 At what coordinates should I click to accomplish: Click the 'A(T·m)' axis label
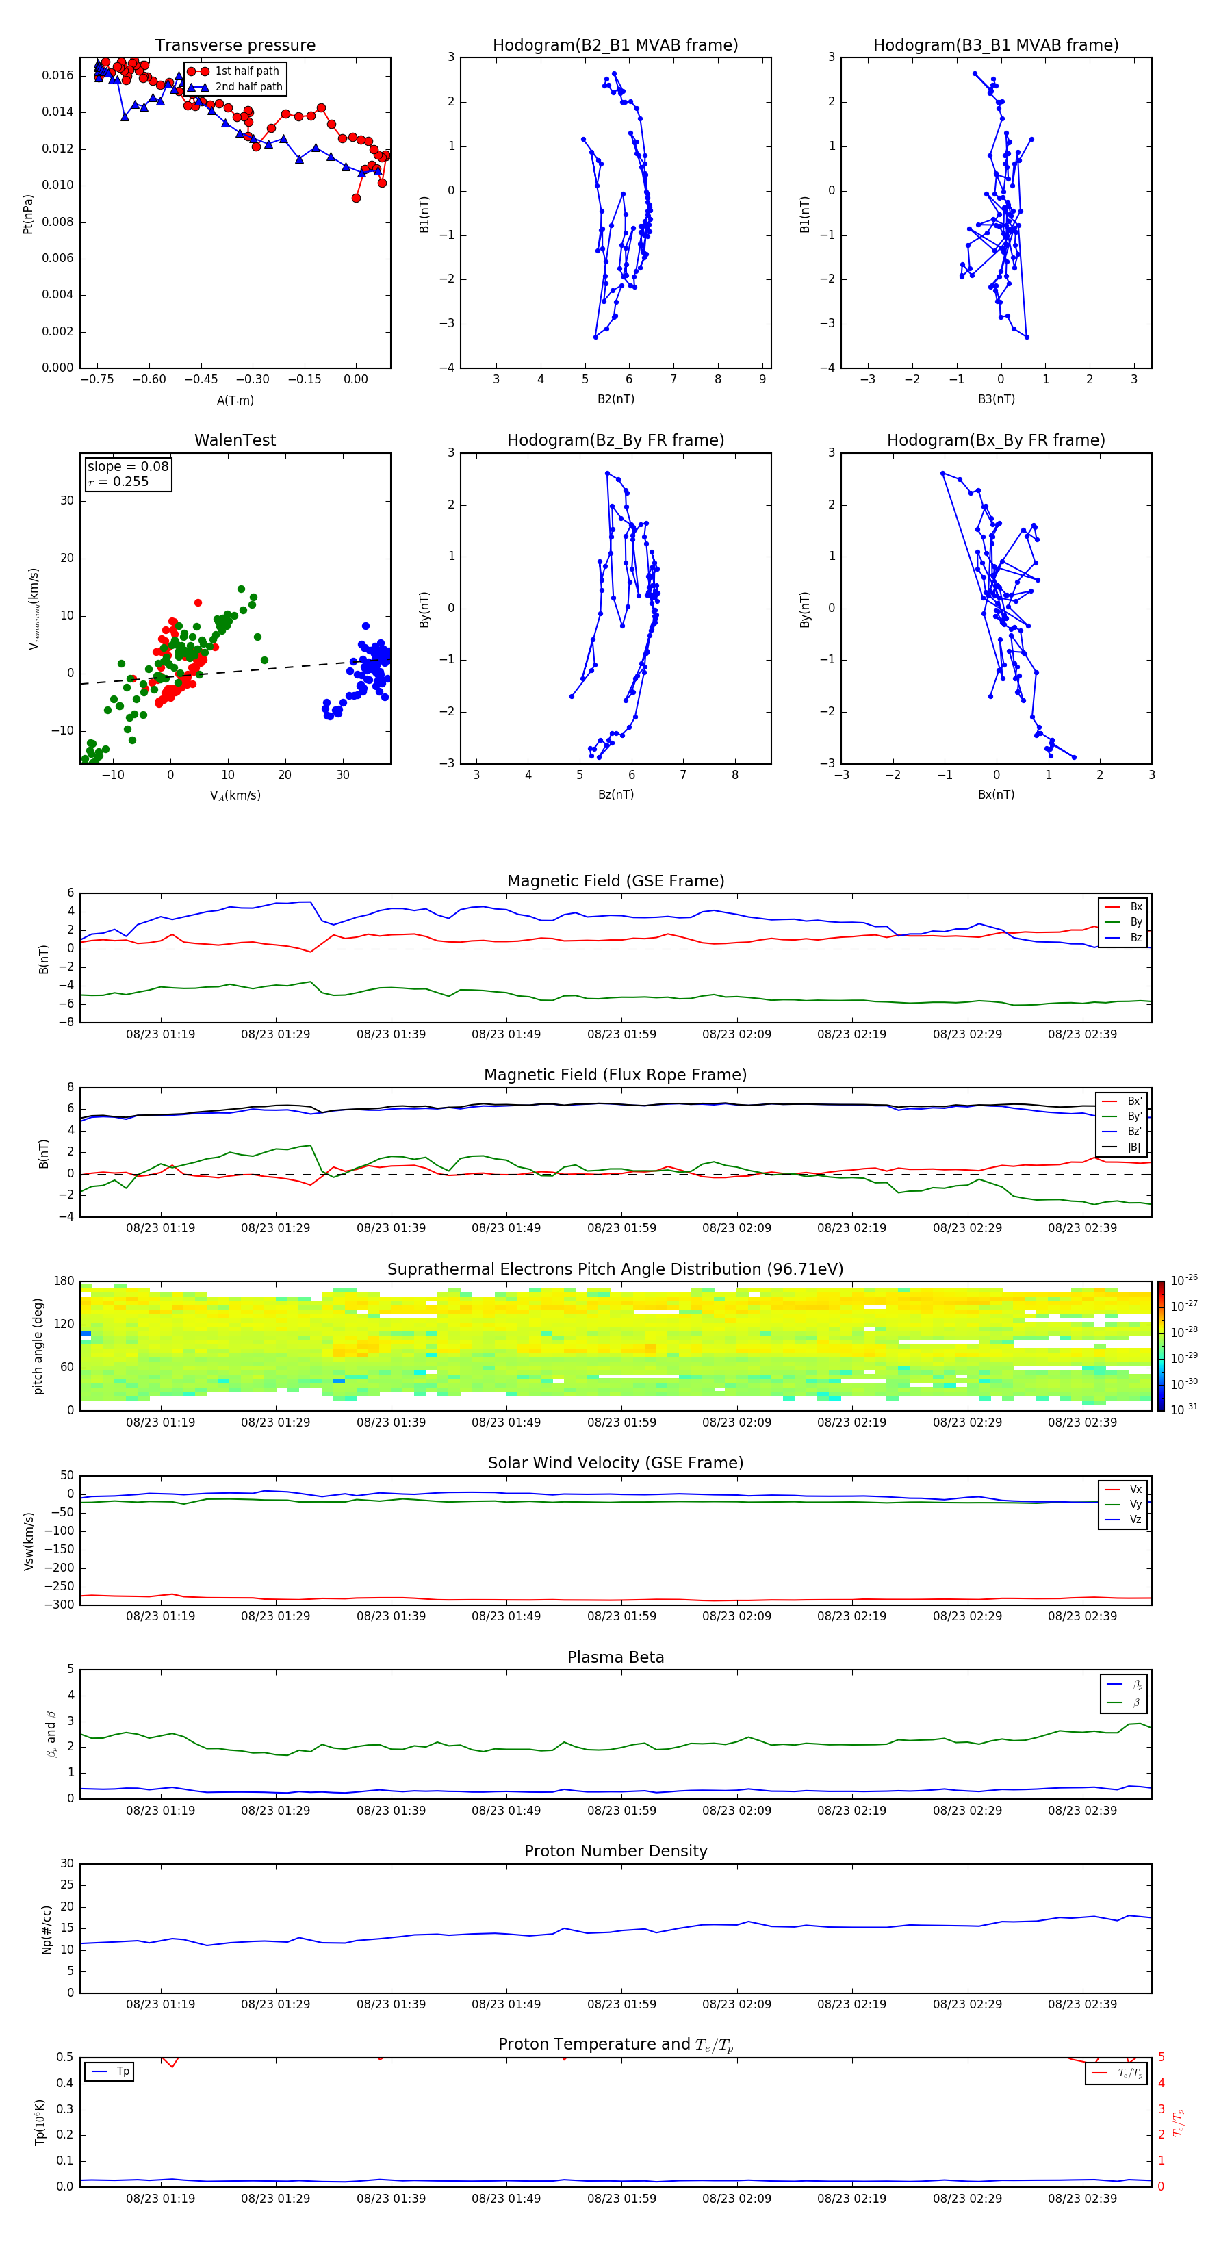point(235,400)
